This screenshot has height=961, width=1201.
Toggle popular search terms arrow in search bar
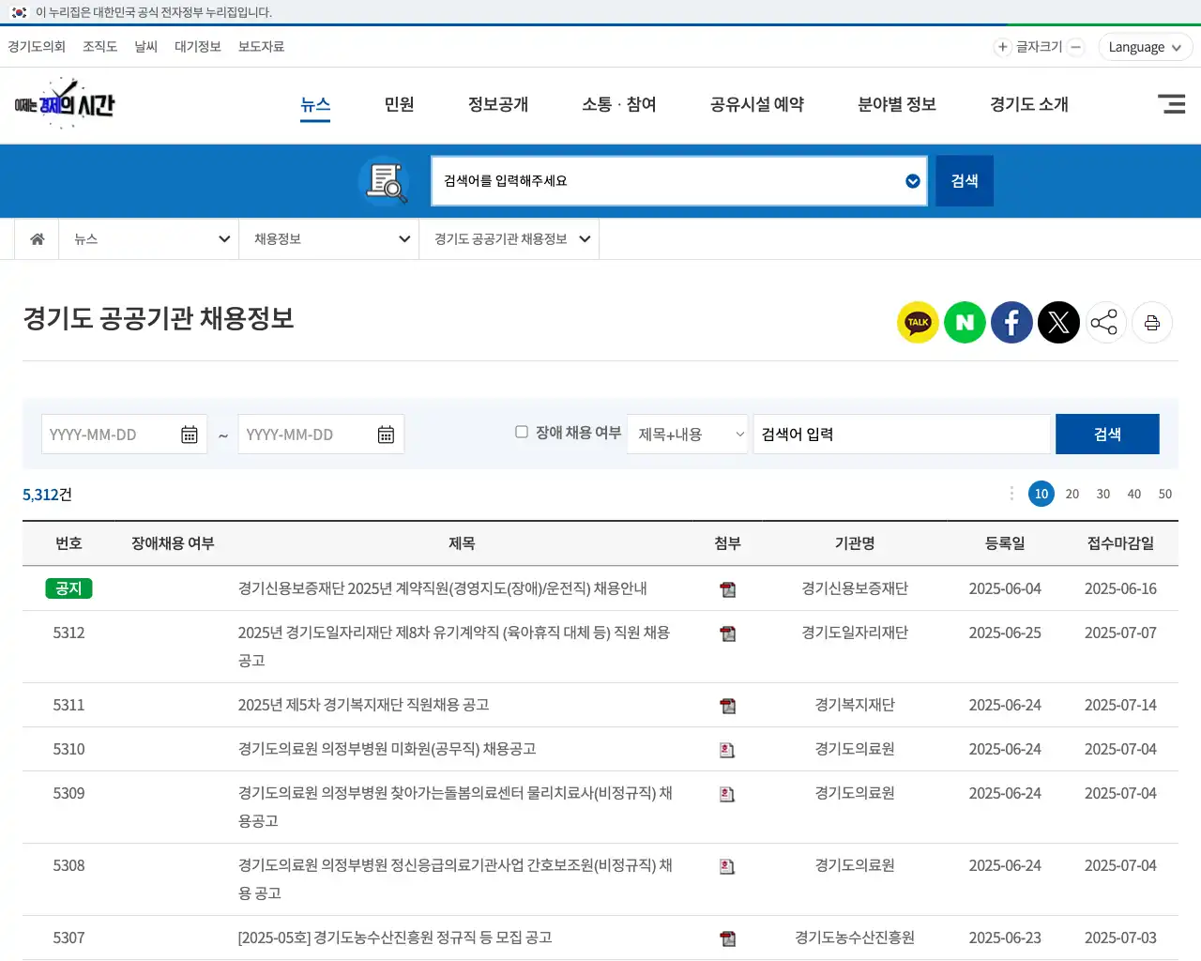[x=913, y=181]
